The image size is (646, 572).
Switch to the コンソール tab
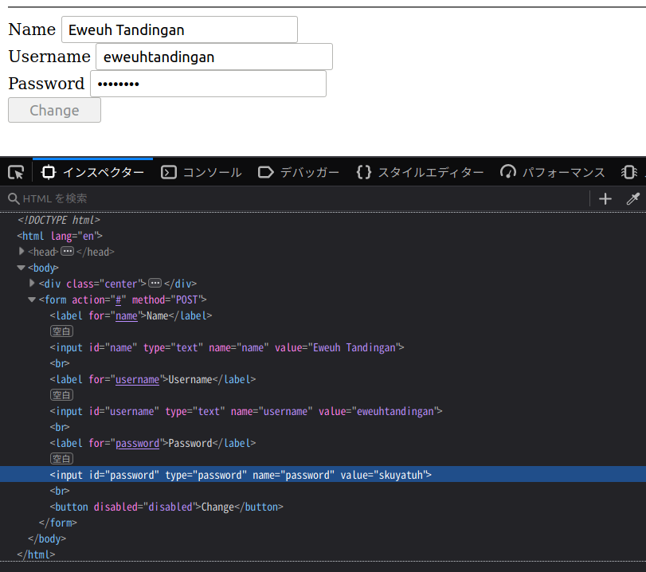[201, 172]
